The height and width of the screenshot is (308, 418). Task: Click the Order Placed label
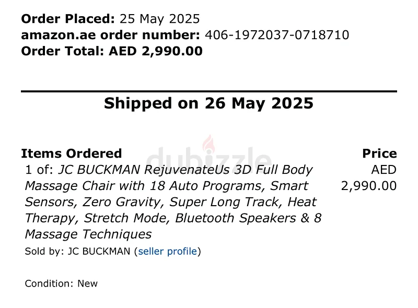[68, 19]
